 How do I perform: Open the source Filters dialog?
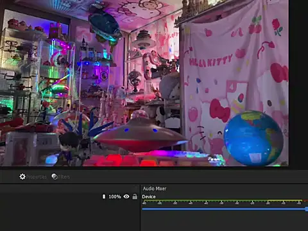60,176
